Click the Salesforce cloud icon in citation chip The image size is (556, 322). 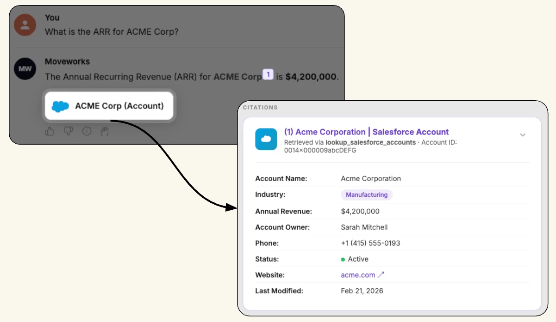point(60,106)
